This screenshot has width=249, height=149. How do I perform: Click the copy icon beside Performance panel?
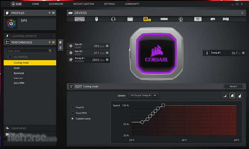[60, 42]
